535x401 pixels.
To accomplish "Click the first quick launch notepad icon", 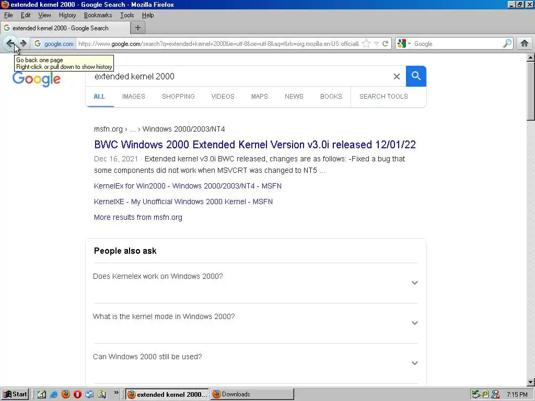I will (x=42, y=394).
